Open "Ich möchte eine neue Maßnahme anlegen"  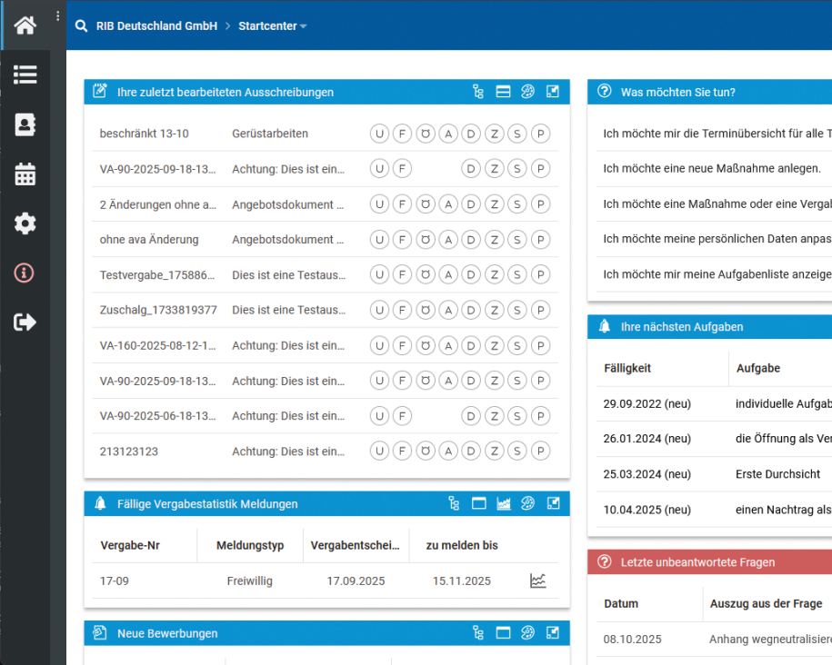click(712, 168)
